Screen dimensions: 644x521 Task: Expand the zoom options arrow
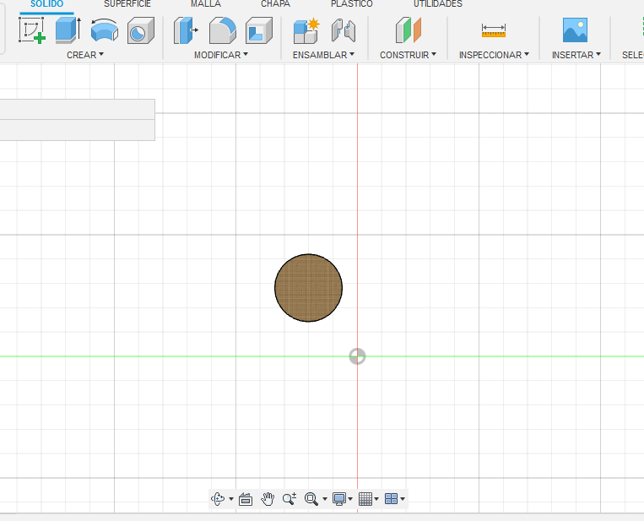click(x=325, y=499)
